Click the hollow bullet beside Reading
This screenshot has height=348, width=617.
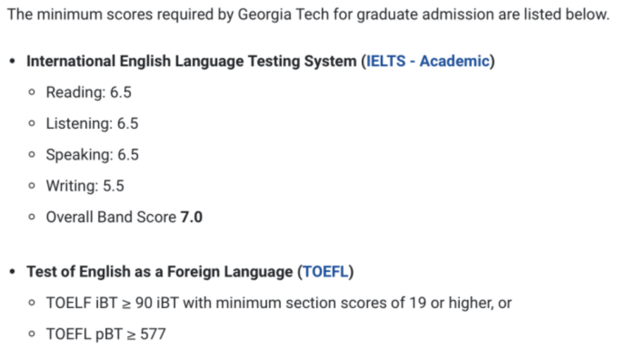pos(32,92)
